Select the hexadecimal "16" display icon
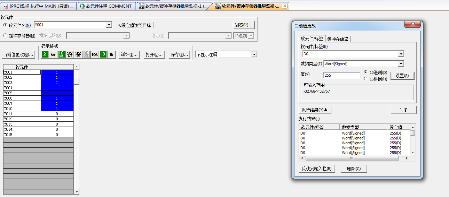The width and height of the screenshot is (449, 197). pos(111,54)
